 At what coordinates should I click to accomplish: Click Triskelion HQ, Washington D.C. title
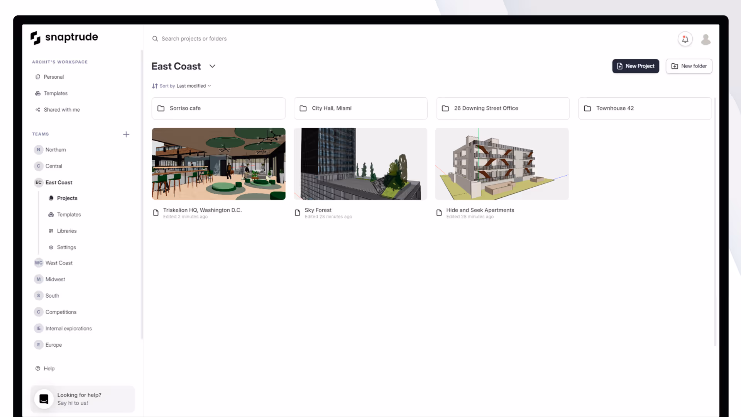tap(202, 210)
